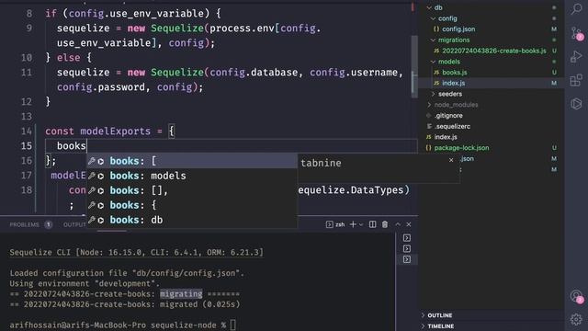Switch to the PROBLEMS tab
The height and width of the screenshot is (331, 588).
pos(25,224)
